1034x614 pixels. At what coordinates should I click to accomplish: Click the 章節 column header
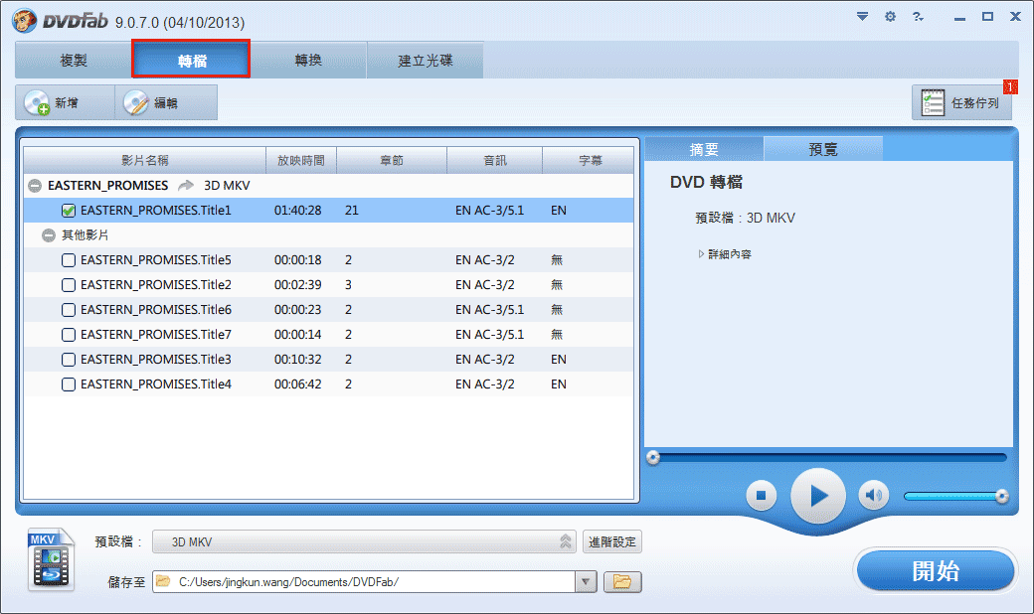tap(392, 160)
